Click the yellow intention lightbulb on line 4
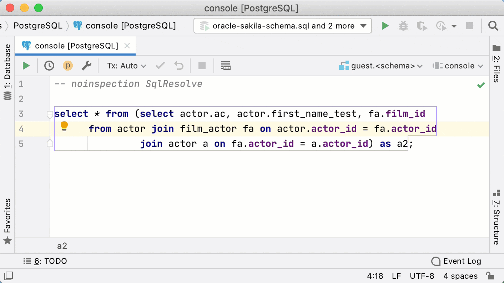 point(64,126)
